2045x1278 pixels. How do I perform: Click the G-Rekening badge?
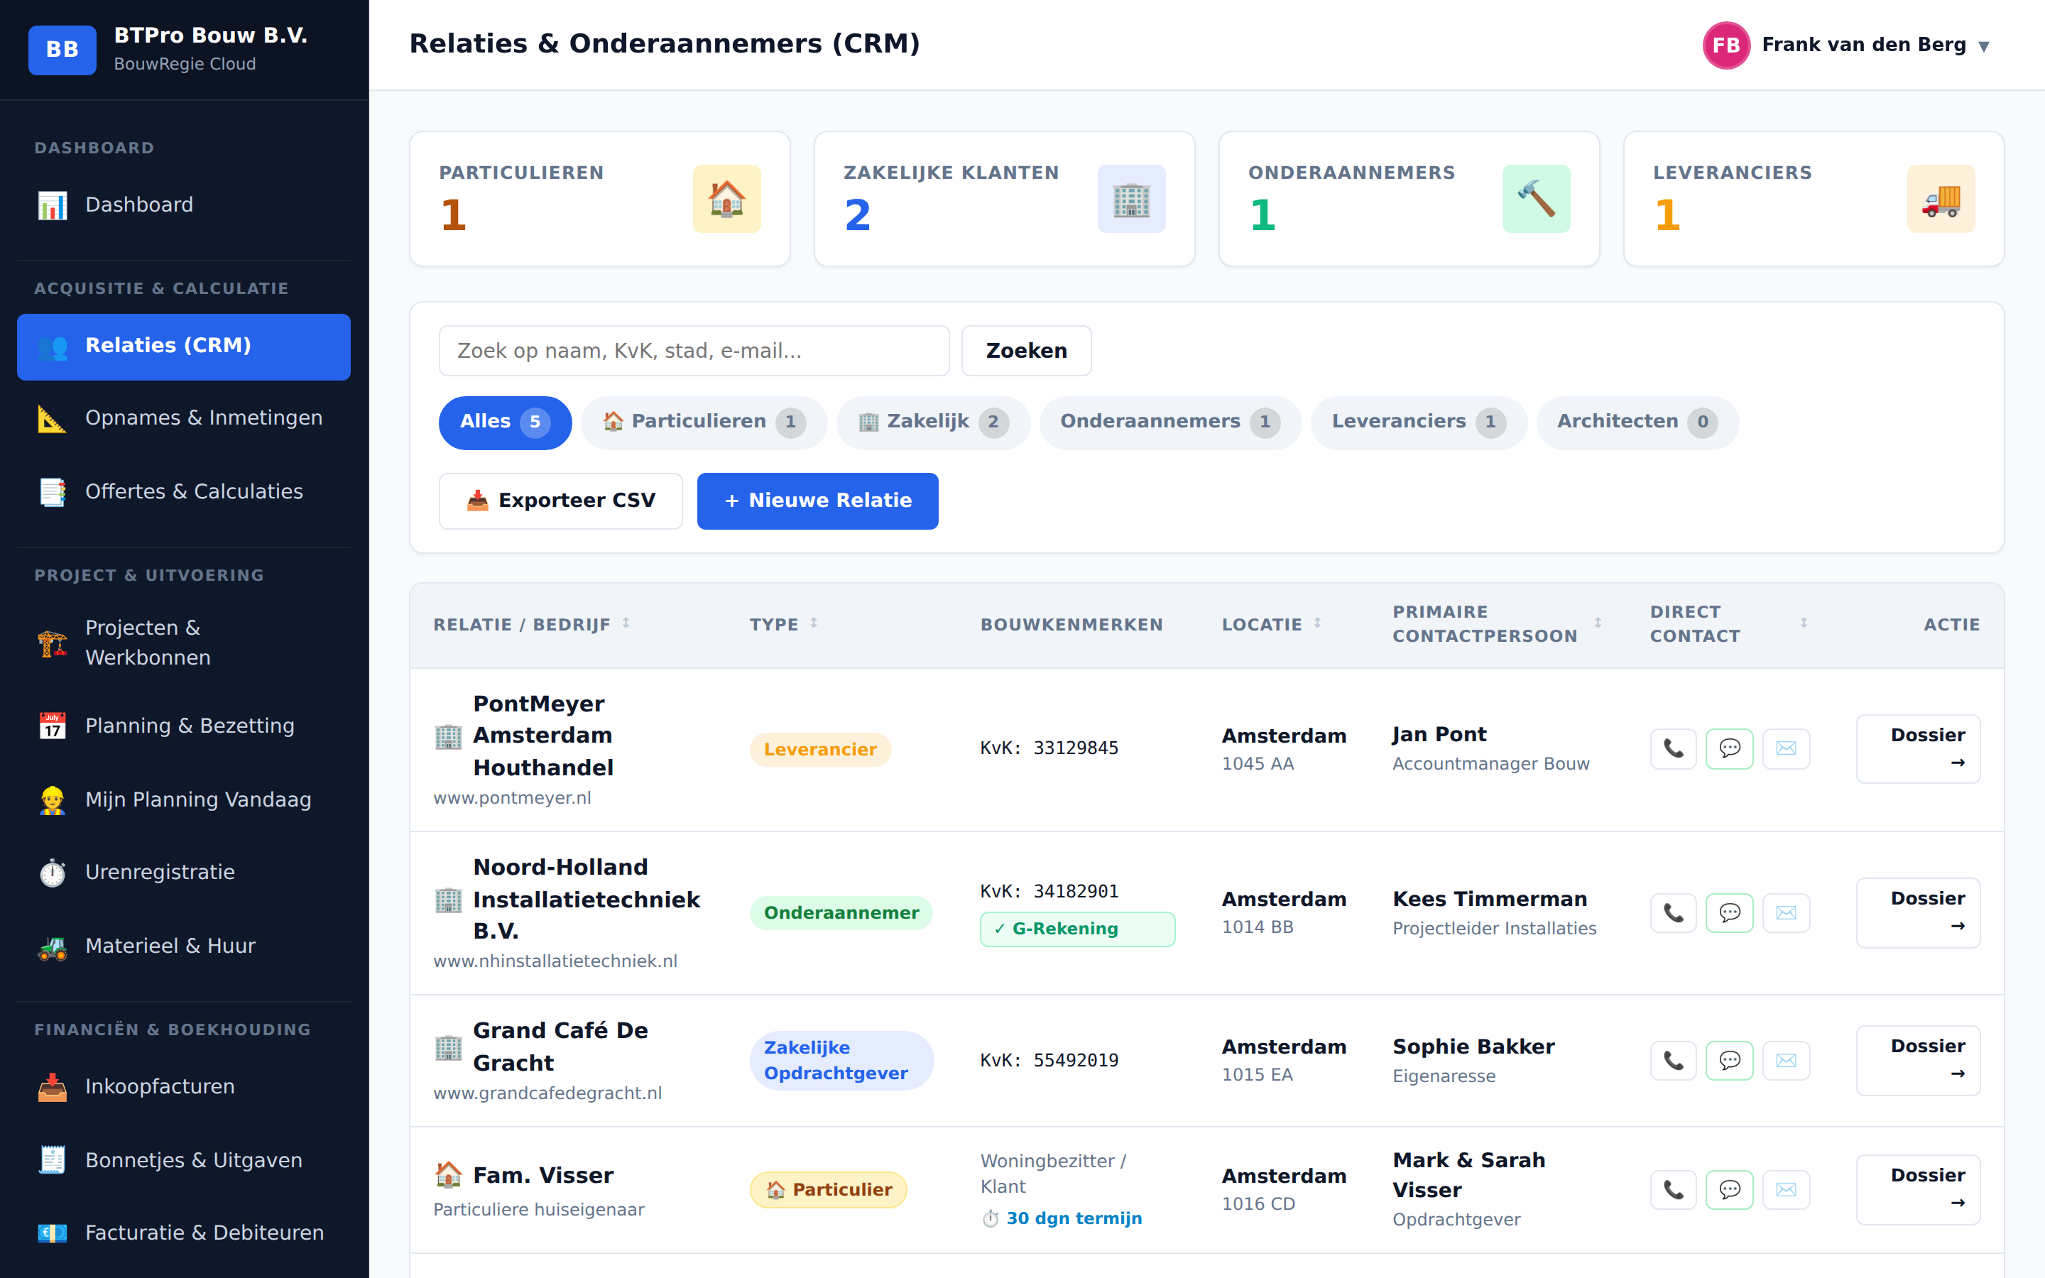1077,930
